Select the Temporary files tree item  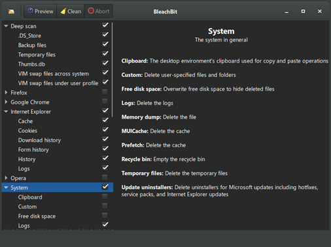tap(37, 55)
